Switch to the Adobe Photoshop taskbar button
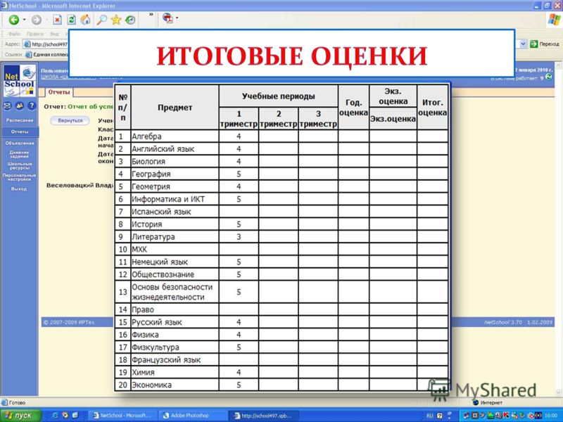The width and height of the screenshot is (563, 422). 191,416
